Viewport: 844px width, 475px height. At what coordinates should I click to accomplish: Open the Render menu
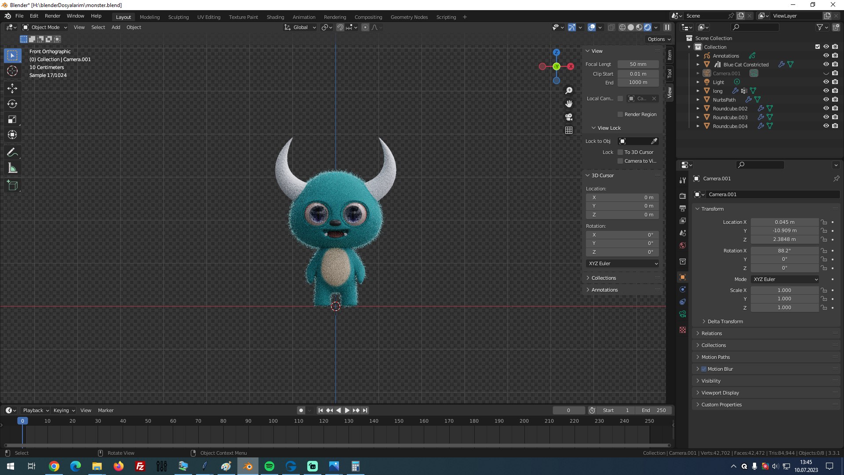click(52, 16)
